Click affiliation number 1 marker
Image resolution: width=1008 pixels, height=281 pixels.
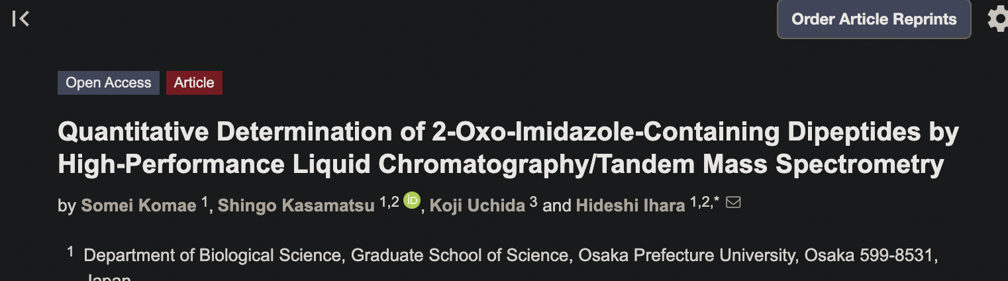(70, 251)
